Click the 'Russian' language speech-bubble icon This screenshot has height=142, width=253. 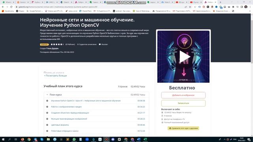100,44
